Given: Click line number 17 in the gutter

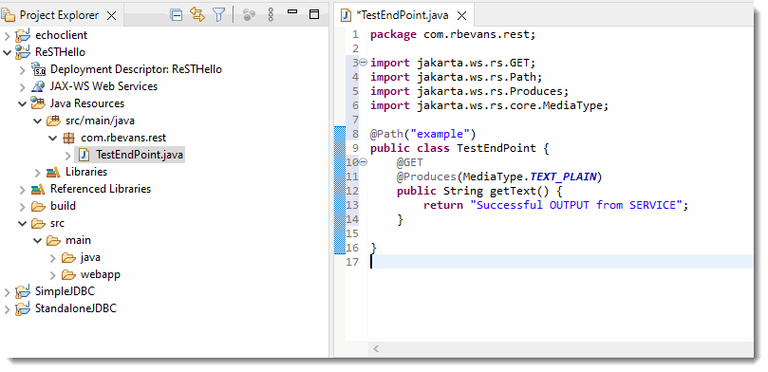Looking at the screenshot, I should pyautogui.click(x=352, y=262).
